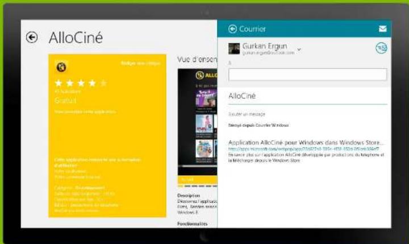Click the recipient input field

pyautogui.click(x=307, y=75)
